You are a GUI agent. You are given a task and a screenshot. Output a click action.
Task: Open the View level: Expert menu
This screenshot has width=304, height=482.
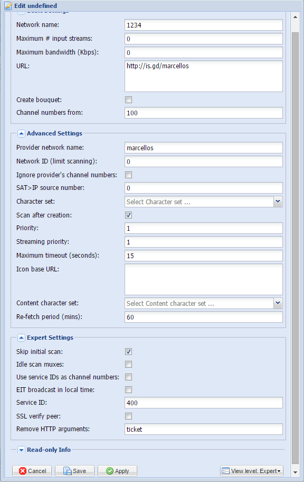pos(252,471)
